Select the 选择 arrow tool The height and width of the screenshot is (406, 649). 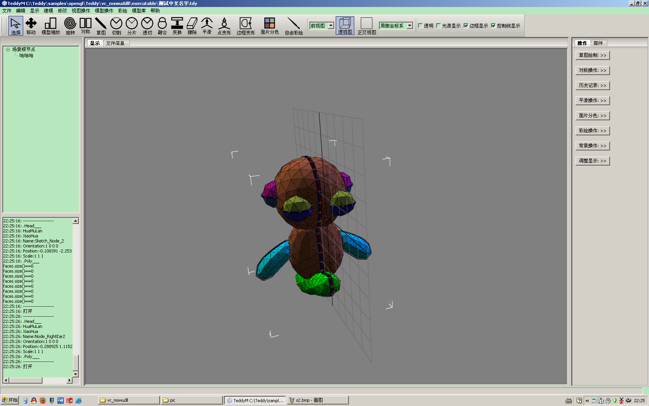tap(15, 26)
